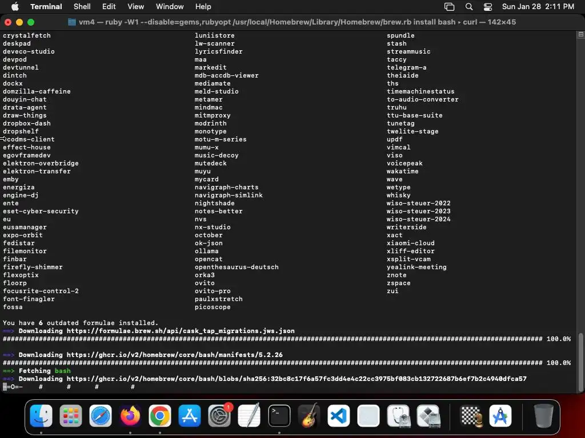585x438 pixels.
Task: Open Google Chrome from the Dock
Action: click(160, 416)
